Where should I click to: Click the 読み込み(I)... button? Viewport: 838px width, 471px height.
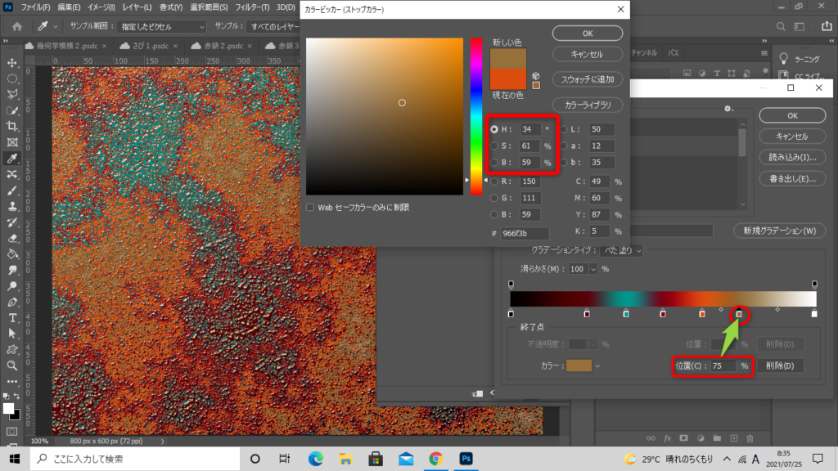pyautogui.click(x=792, y=157)
